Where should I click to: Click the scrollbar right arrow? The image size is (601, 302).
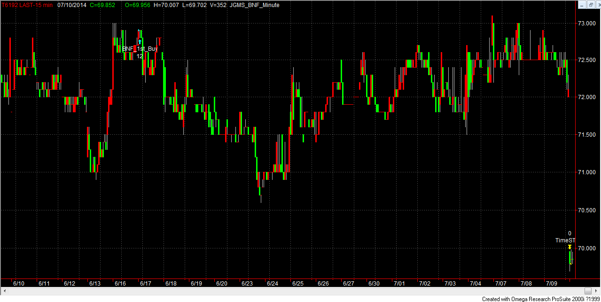pos(597,291)
